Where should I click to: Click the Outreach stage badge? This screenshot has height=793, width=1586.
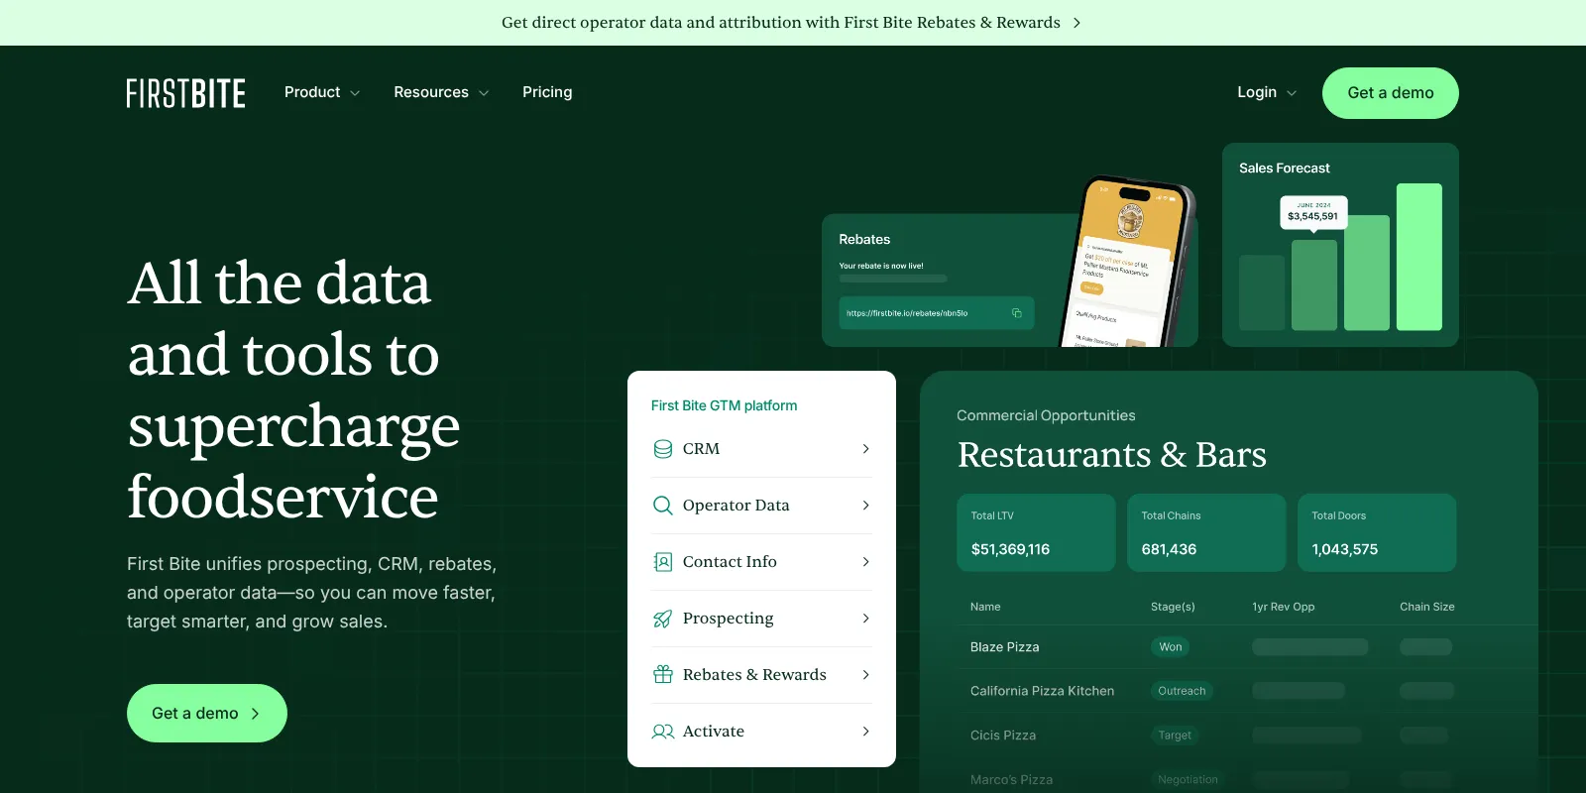tap(1183, 691)
